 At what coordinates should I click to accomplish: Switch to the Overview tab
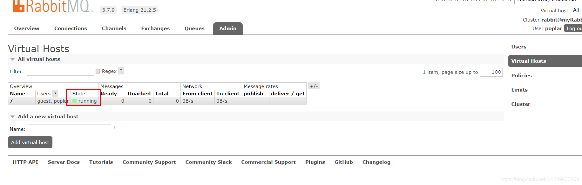click(x=27, y=28)
